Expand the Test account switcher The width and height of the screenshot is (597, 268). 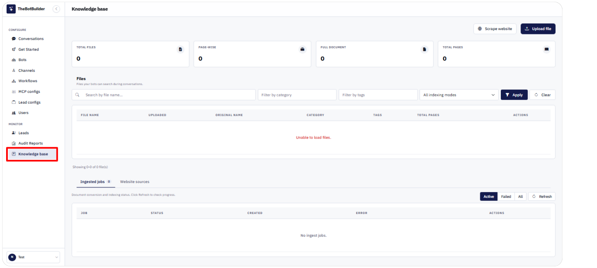(x=33, y=257)
